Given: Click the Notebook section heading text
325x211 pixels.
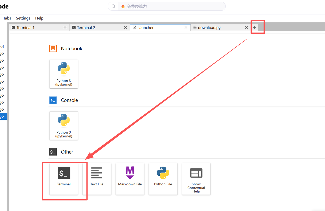Looking at the screenshot, I should tap(72, 48).
